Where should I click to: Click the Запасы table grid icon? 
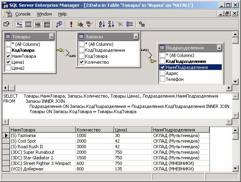(81, 36)
